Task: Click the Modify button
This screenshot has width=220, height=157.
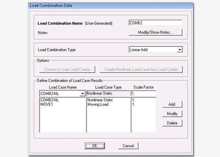Action: [x=172, y=114]
